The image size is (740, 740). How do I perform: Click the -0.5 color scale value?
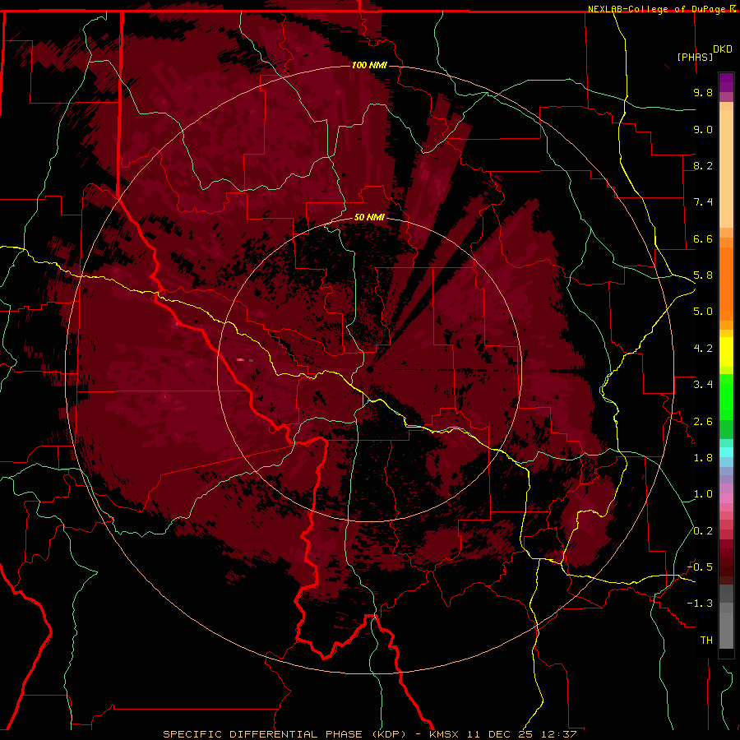coord(700,567)
